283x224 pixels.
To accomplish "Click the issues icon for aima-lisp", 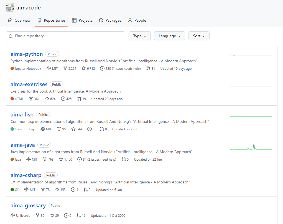I will (90, 129).
